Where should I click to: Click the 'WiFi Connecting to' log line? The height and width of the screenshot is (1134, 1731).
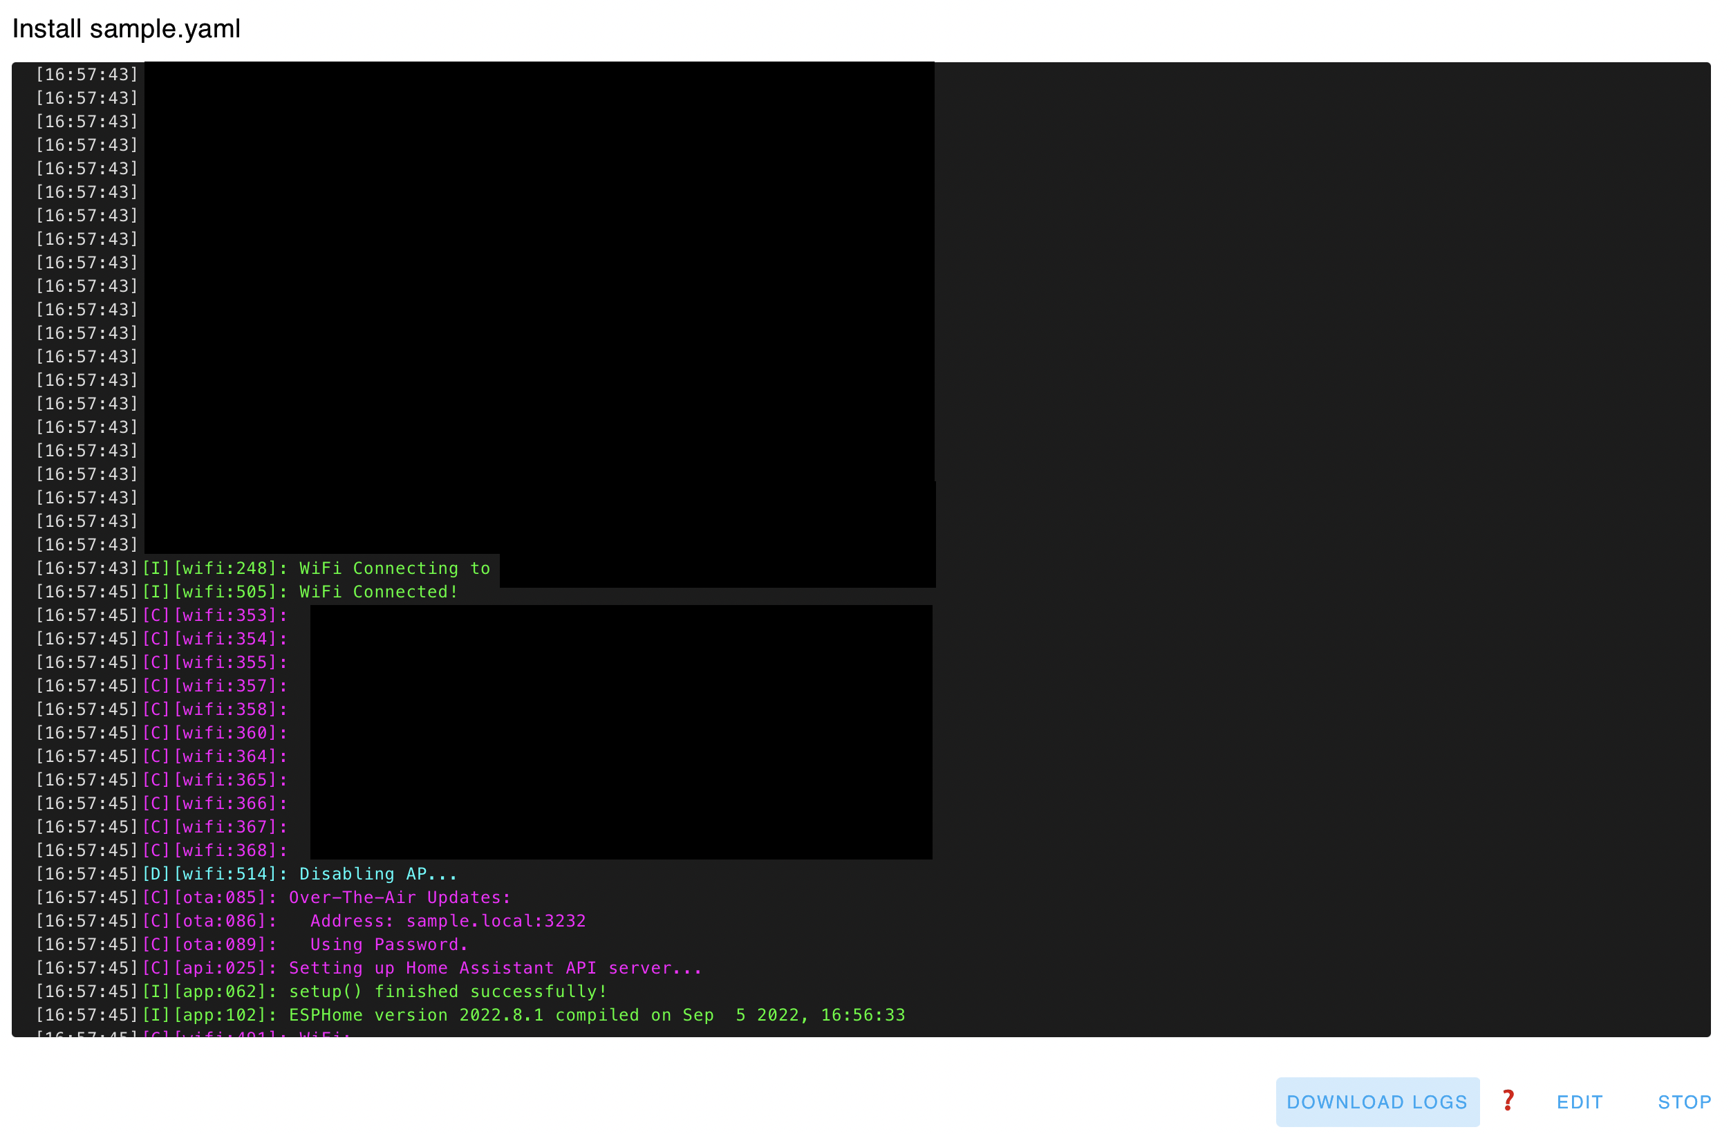coord(394,569)
